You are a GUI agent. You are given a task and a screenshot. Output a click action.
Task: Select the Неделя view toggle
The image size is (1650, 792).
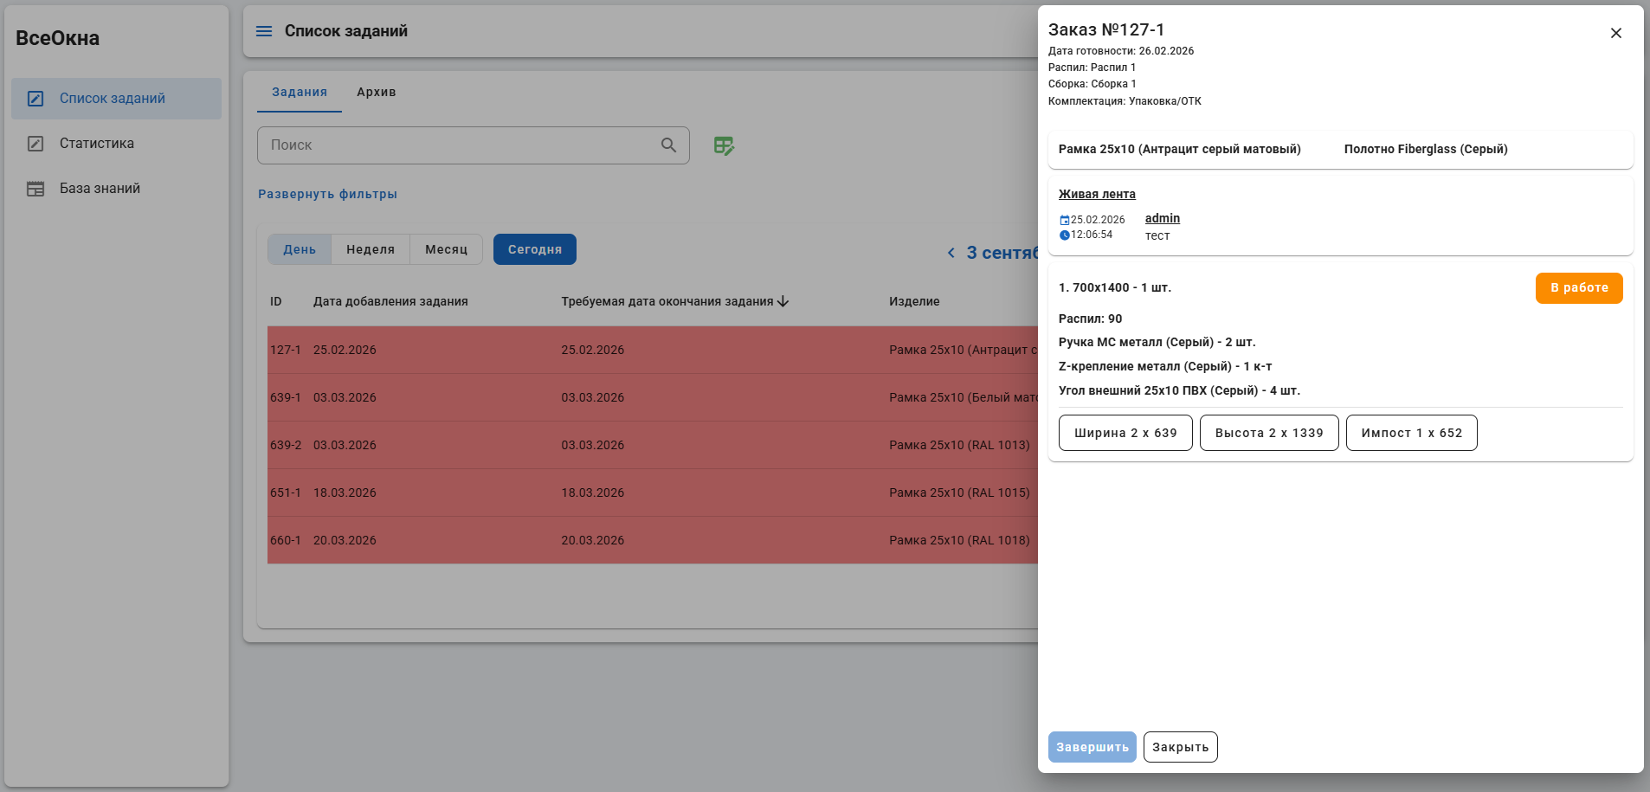click(371, 249)
